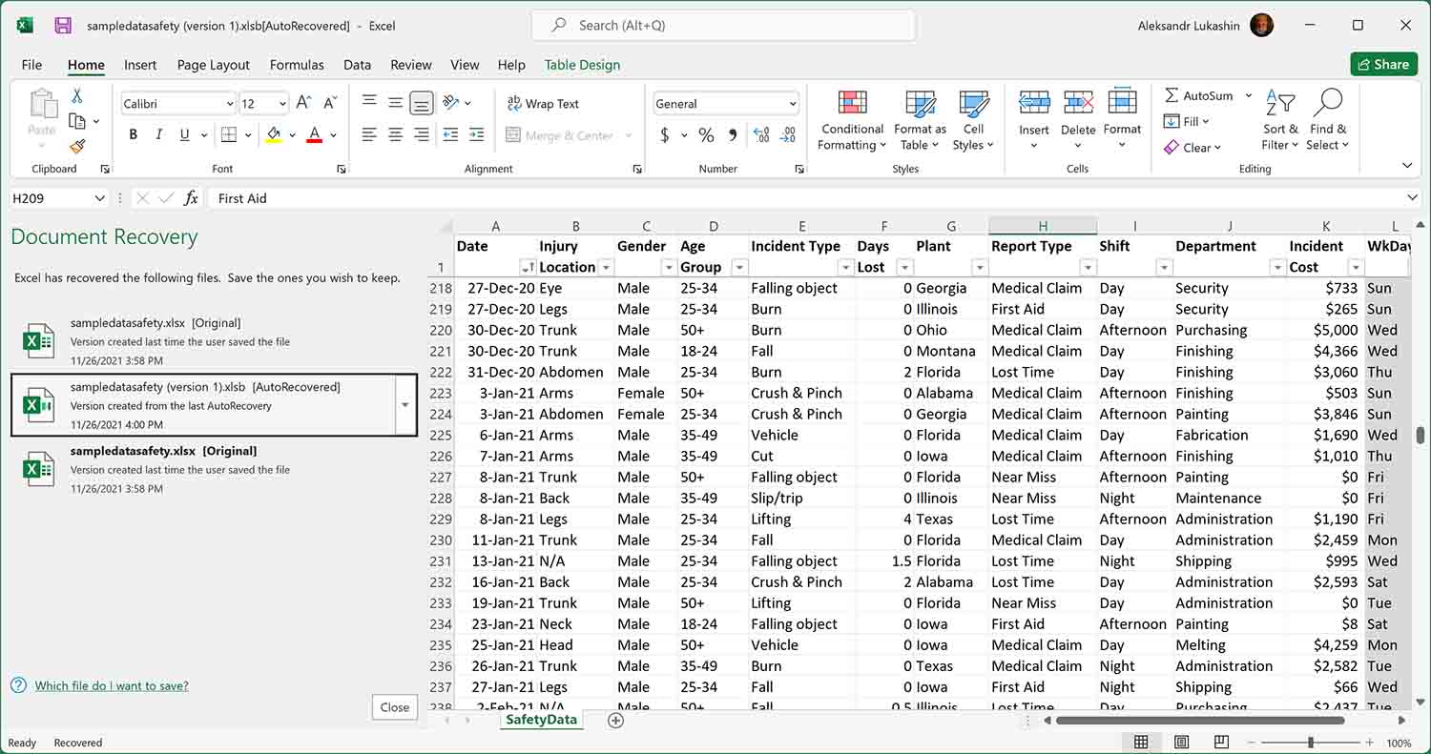Open the Formulas ribbon tab
This screenshot has width=1431, height=754.
297,65
